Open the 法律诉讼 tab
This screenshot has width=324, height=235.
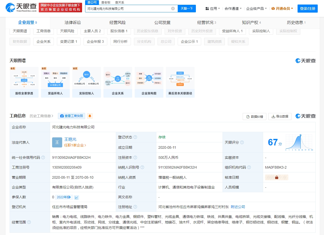click(x=73, y=23)
